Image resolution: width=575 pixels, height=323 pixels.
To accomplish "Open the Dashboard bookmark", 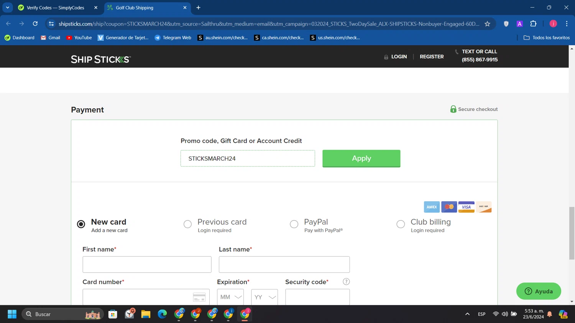I will (19, 38).
